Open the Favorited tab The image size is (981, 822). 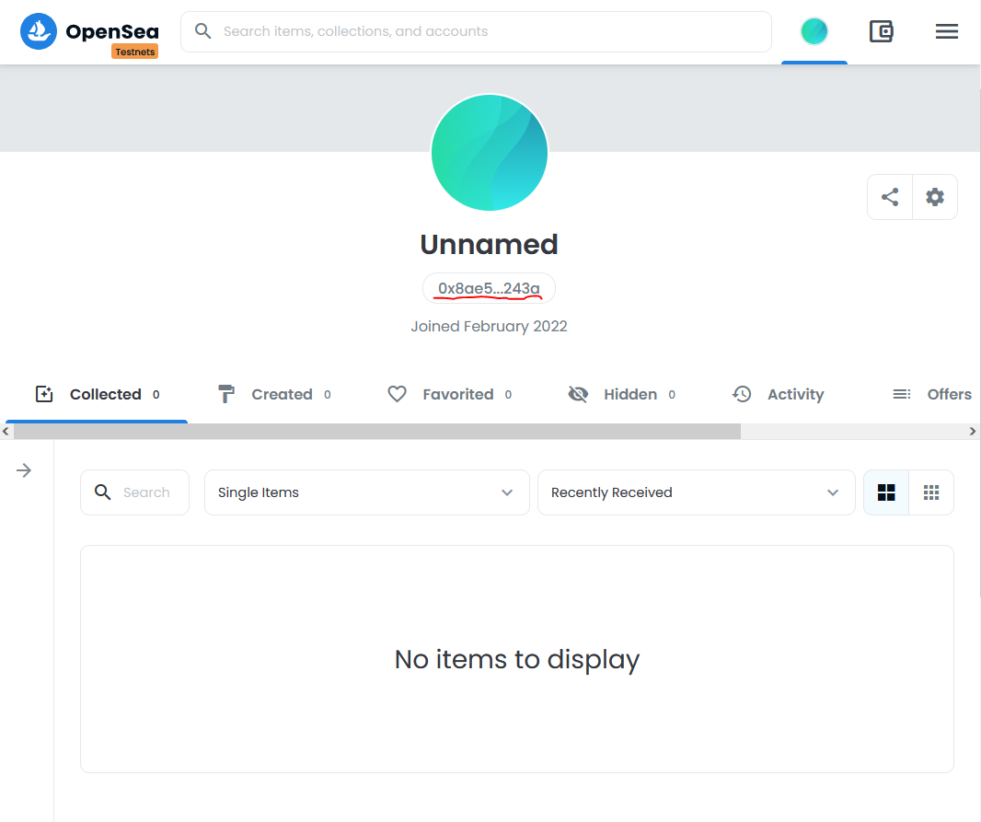pos(449,394)
